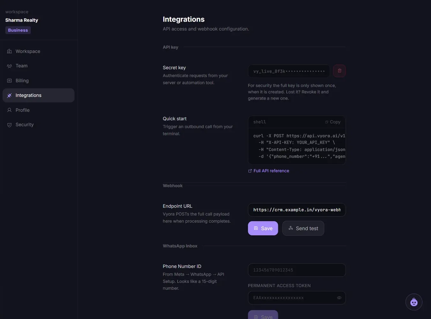Open the Billing section

pyautogui.click(x=38, y=81)
